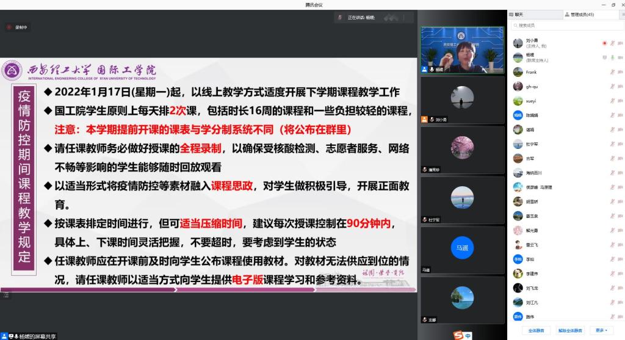This screenshot has width=625, height=340.
Task: Click 全体静音 to mute everyone
Action: point(536,330)
